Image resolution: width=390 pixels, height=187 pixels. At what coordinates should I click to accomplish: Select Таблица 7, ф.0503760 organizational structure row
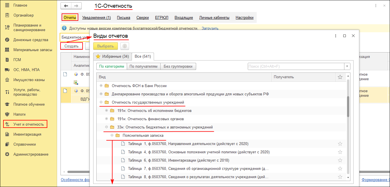coord(198,169)
